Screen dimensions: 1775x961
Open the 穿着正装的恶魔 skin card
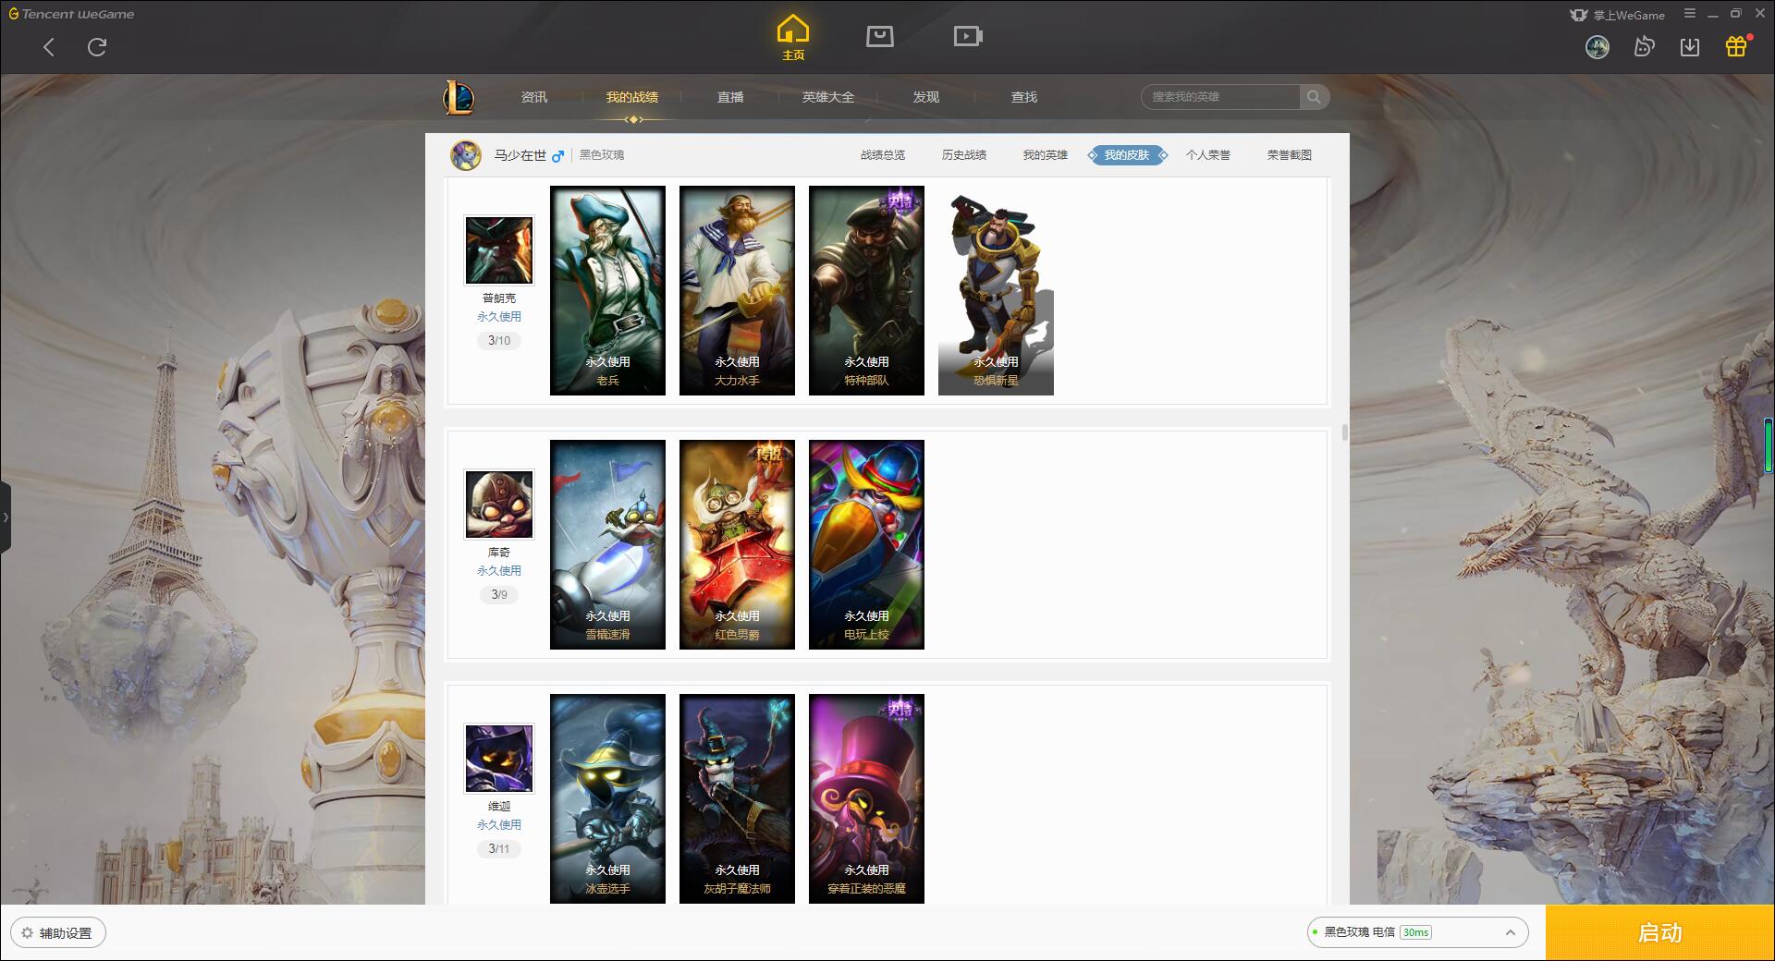(x=866, y=799)
